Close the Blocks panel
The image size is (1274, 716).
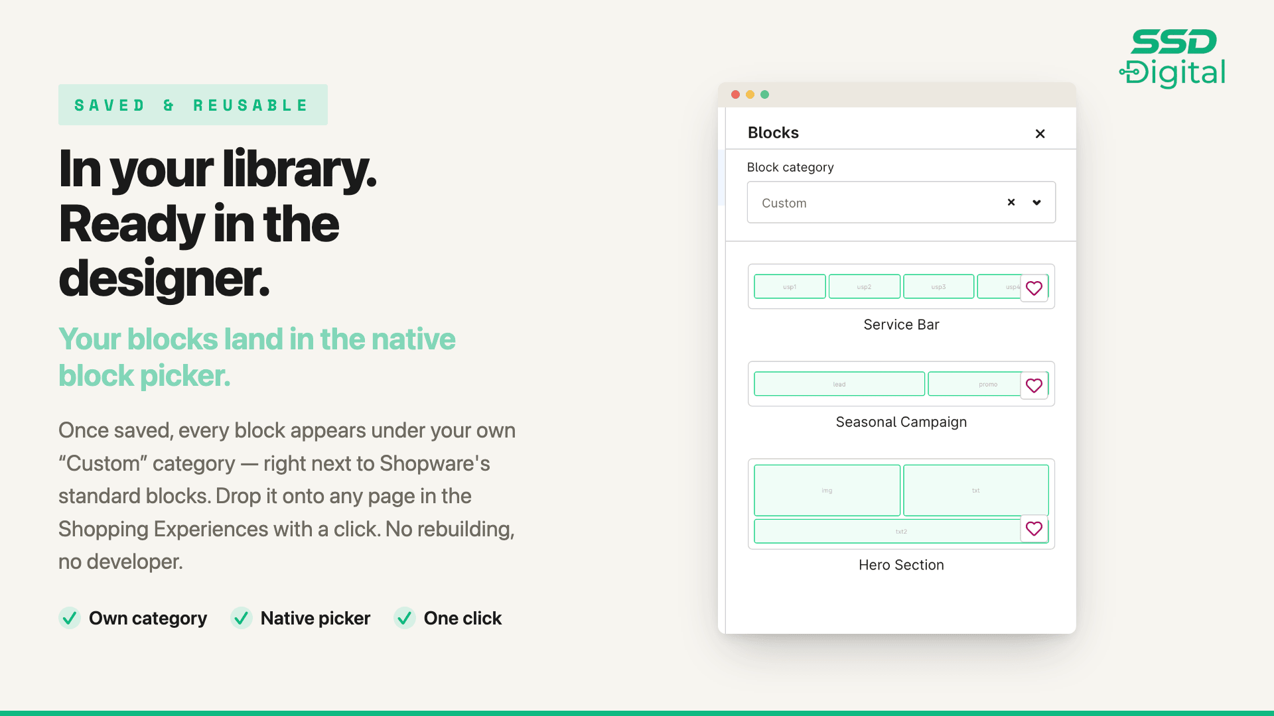1040,133
